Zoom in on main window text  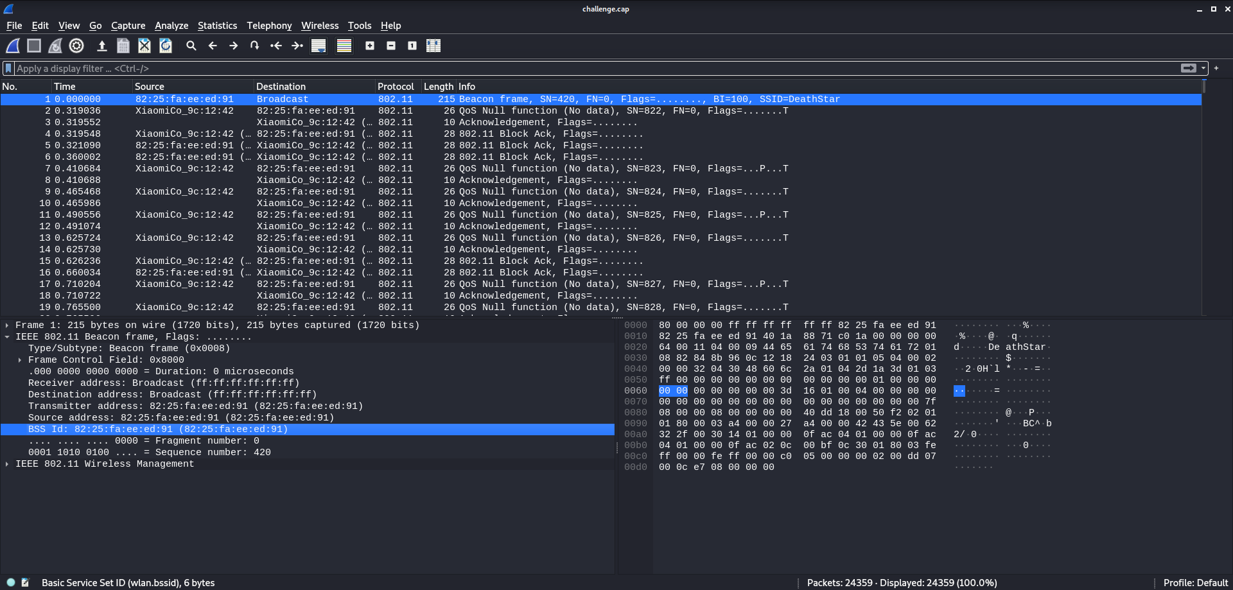click(370, 46)
